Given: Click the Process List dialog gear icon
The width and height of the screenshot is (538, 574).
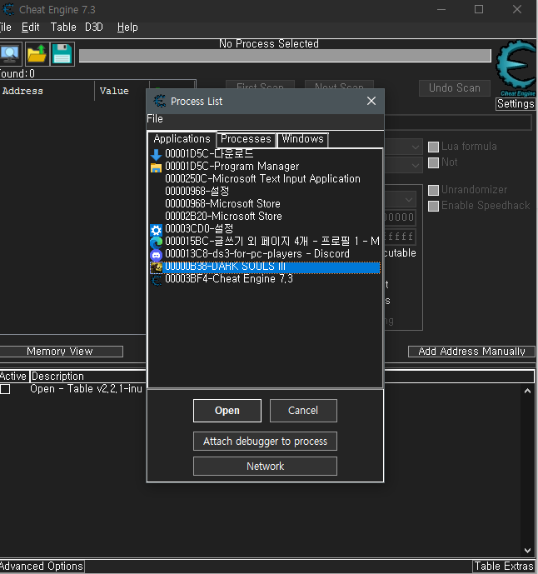Looking at the screenshot, I should [160, 101].
